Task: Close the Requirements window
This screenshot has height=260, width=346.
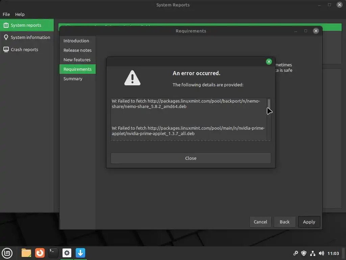Action: [x=316, y=31]
